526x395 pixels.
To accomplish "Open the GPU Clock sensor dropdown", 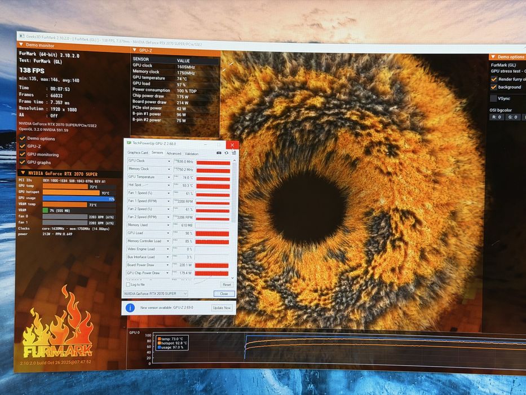I will 169,161.
